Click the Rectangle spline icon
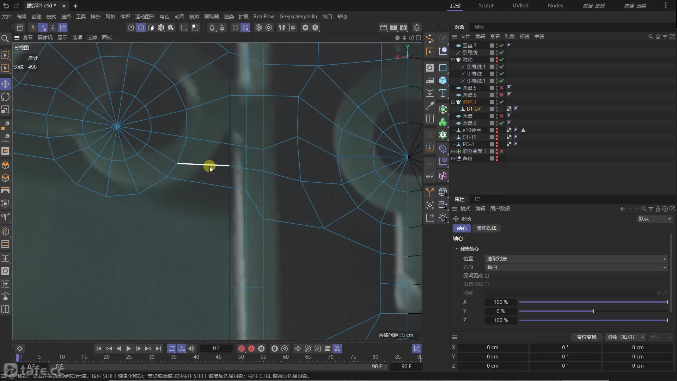677x381 pixels. pos(443,68)
